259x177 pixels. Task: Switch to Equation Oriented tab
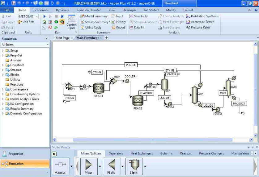tap(89, 10)
